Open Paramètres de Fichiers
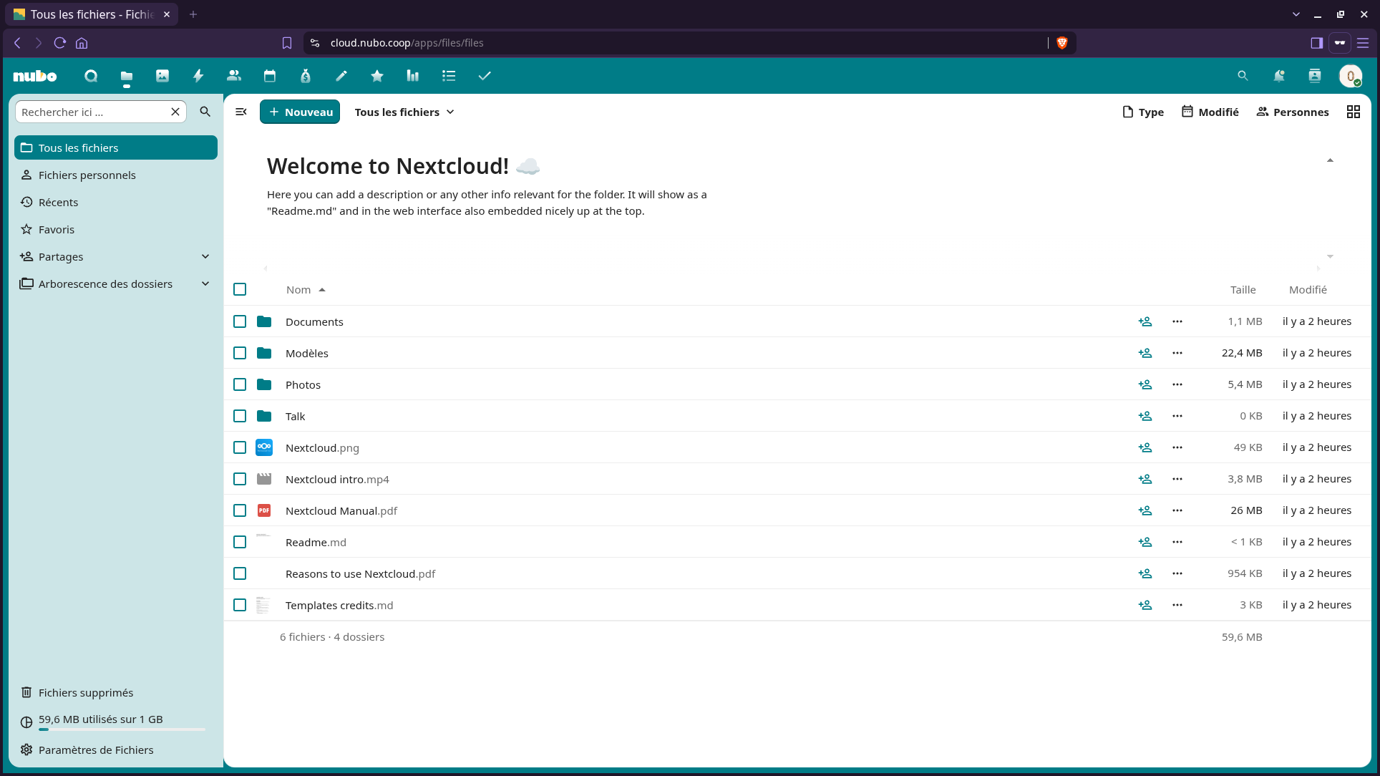Image resolution: width=1380 pixels, height=776 pixels. click(x=116, y=750)
